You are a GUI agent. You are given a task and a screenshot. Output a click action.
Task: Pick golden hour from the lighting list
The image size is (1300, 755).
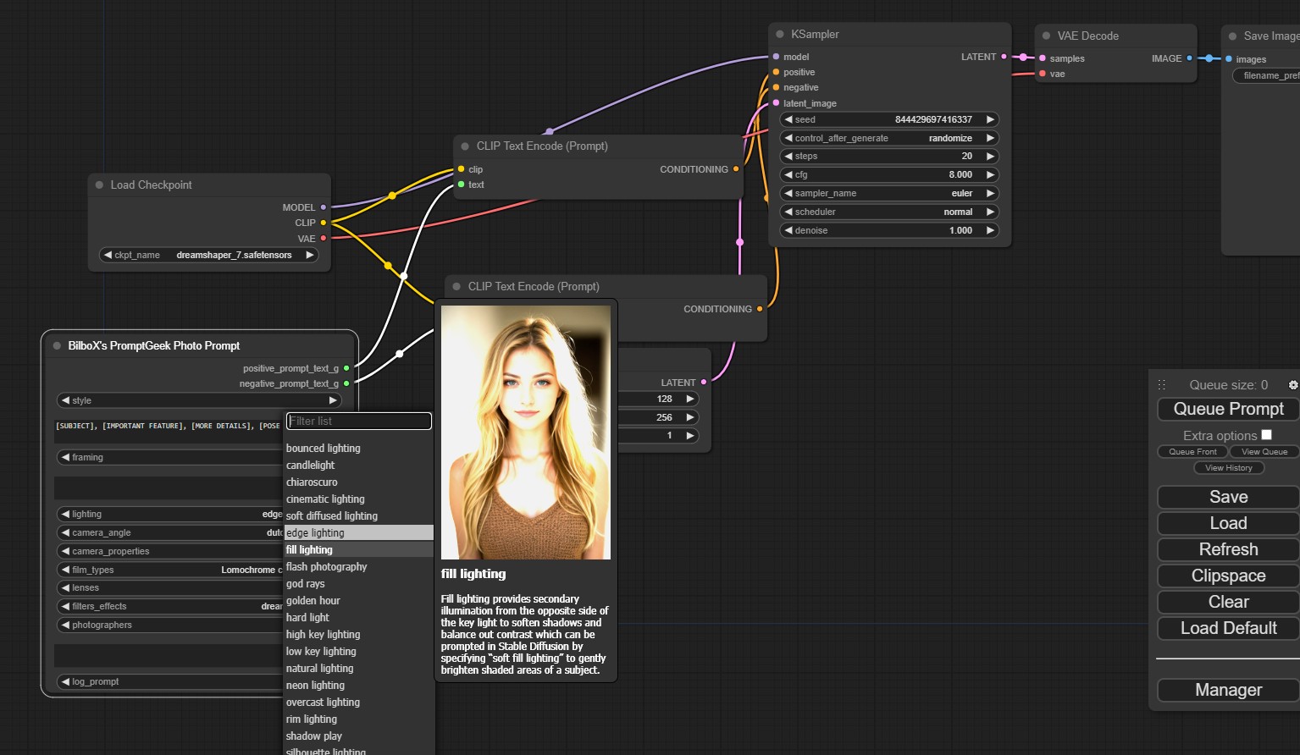pyautogui.click(x=359, y=600)
